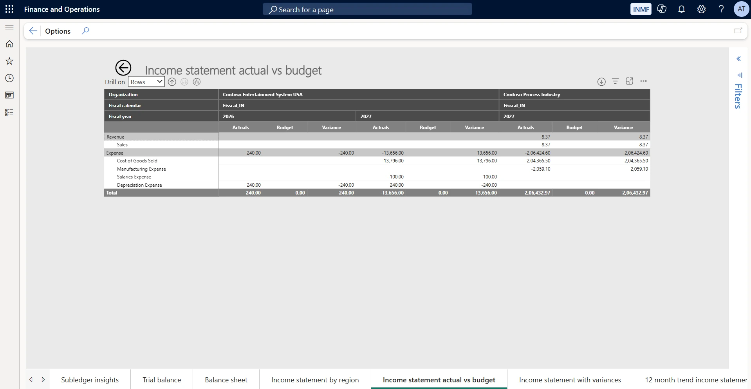Click the circled back arrow on report

[x=123, y=68]
